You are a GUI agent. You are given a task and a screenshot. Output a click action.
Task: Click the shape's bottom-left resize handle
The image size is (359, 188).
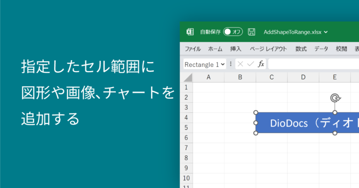256,133
